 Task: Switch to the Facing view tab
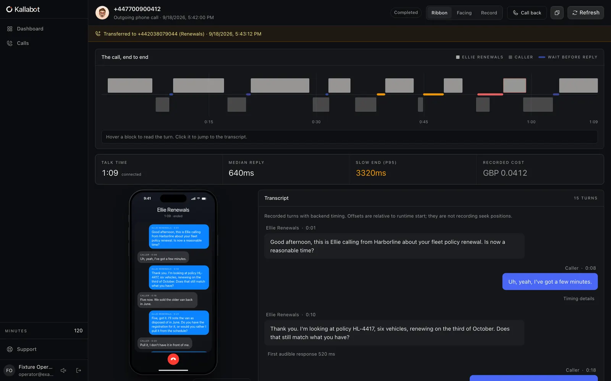464,13
